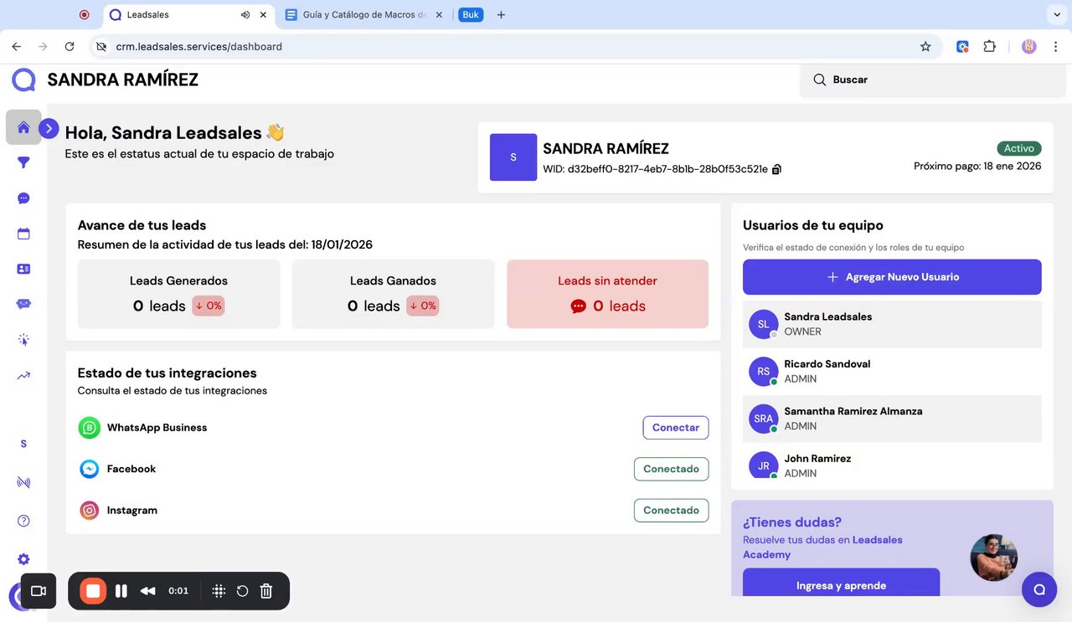Open the settings gear in the sidebar
Viewport: 1072px width, 622px height.
pyautogui.click(x=23, y=559)
